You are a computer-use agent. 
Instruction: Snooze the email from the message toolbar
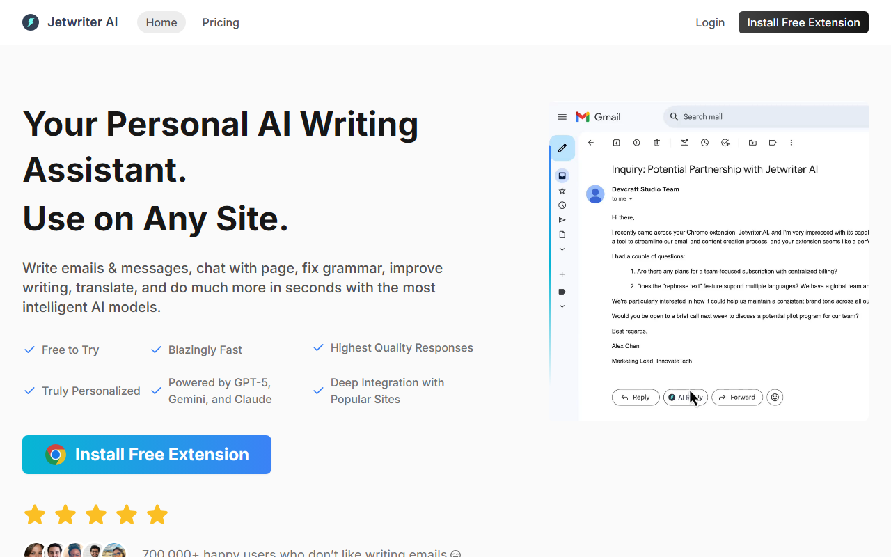704,143
